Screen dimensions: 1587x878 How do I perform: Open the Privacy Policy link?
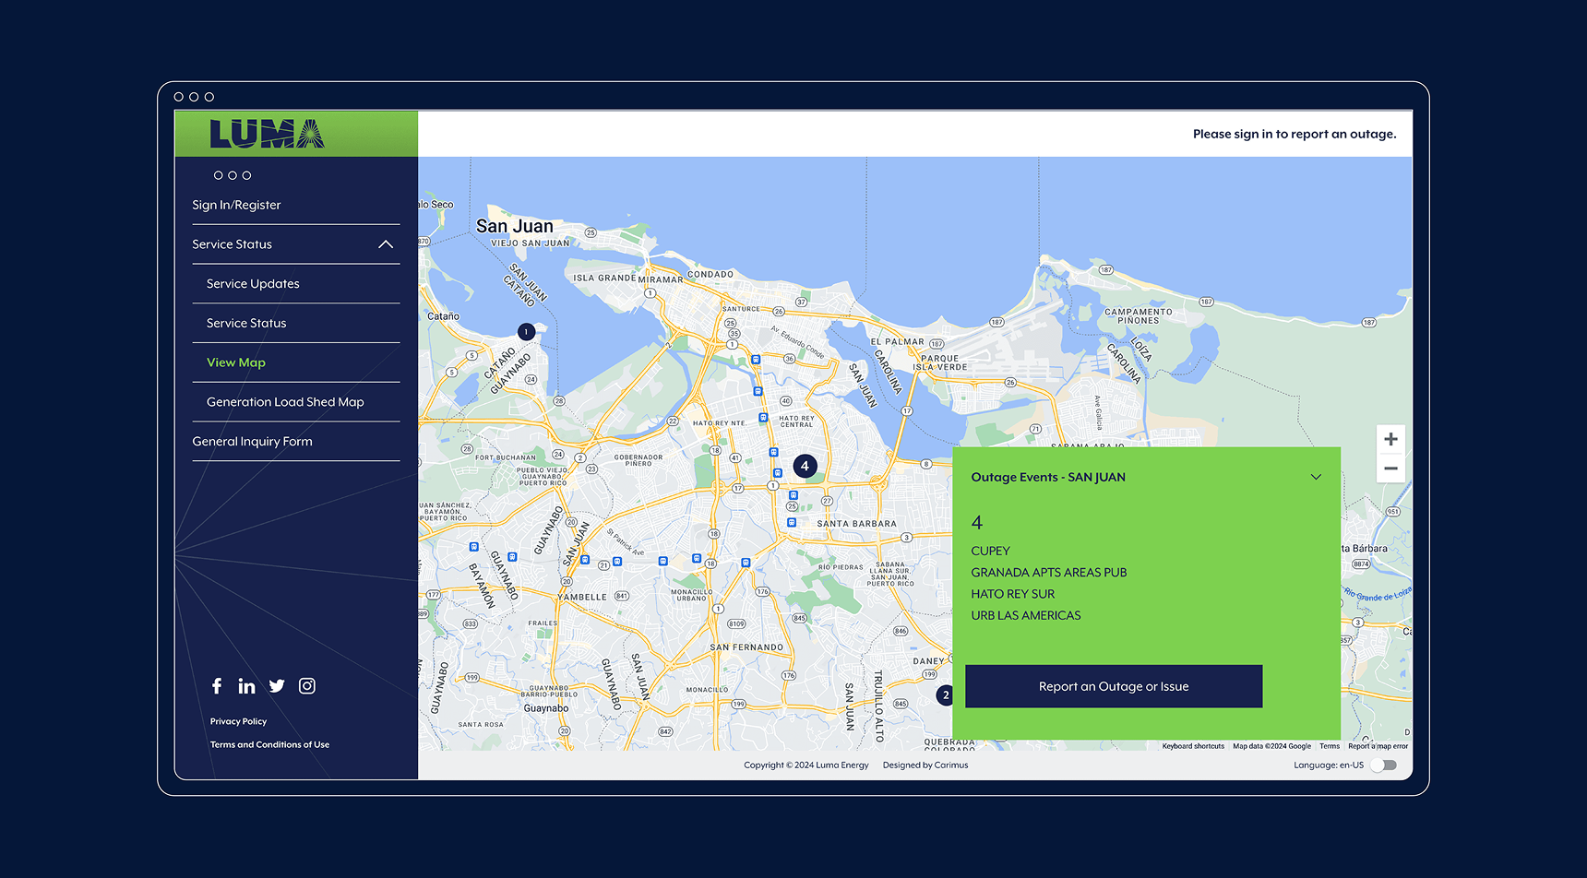pyautogui.click(x=238, y=721)
